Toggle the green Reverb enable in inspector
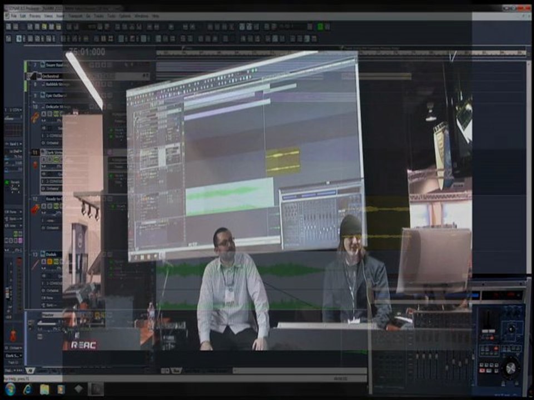This screenshot has width=534, height=400. point(7,183)
